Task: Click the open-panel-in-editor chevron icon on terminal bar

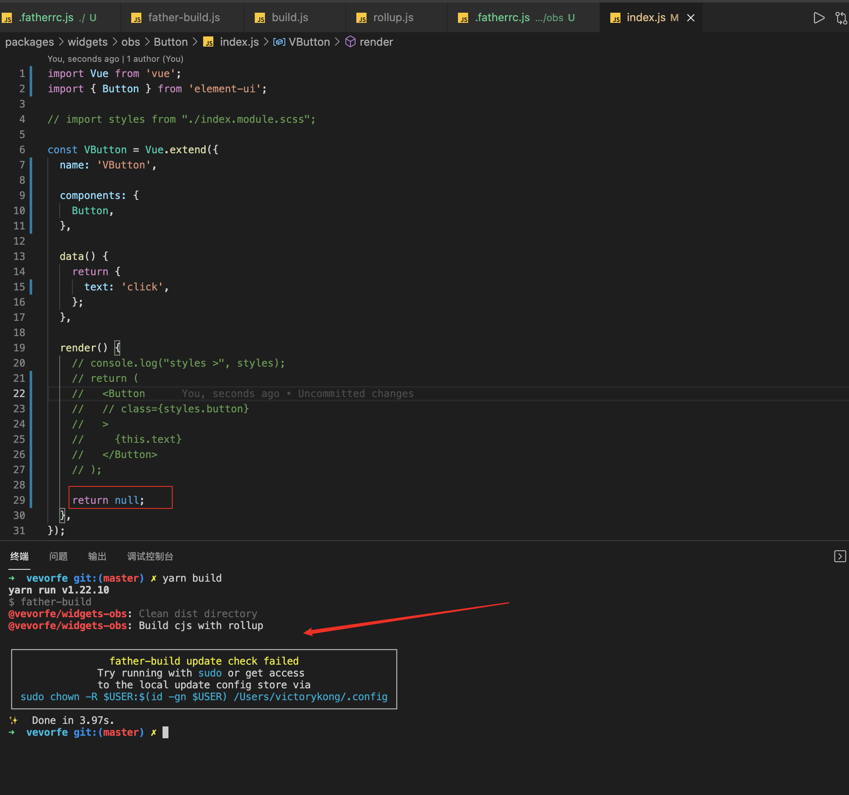Action: click(x=840, y=556)
